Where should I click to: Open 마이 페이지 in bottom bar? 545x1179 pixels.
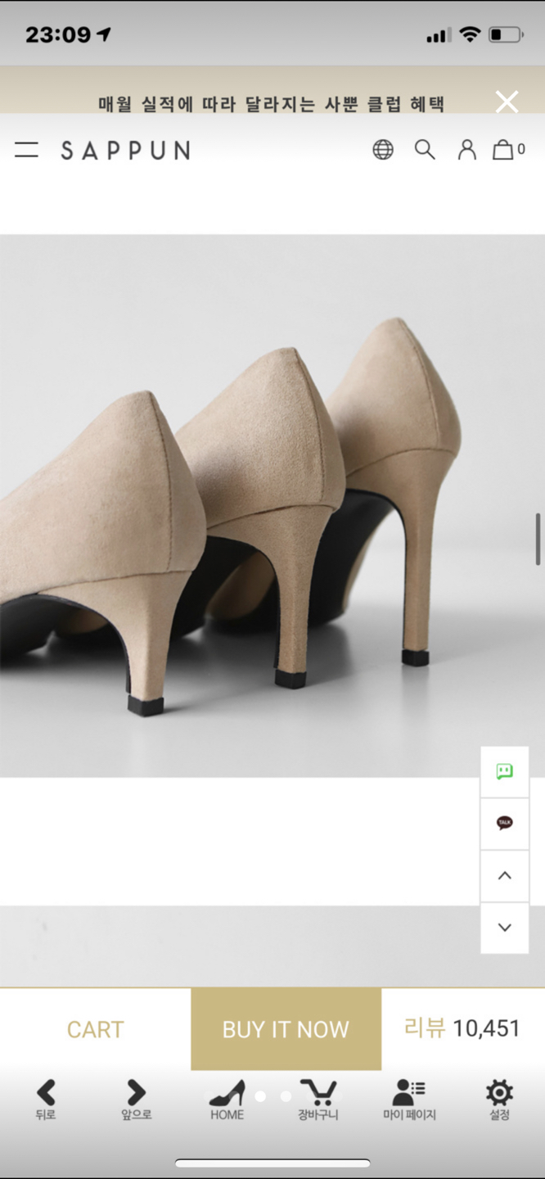(x=409, y=1100)
